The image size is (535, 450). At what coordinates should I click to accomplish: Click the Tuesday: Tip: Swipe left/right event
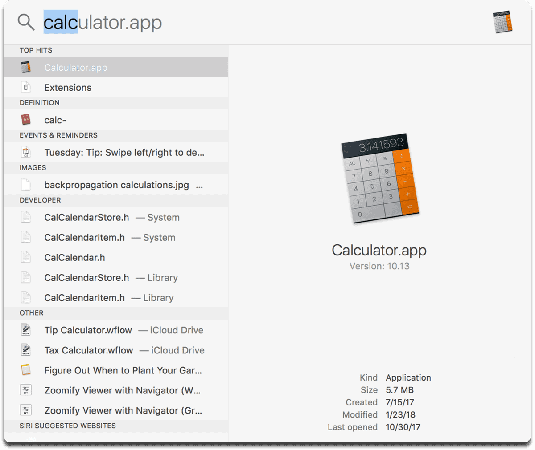116,152
